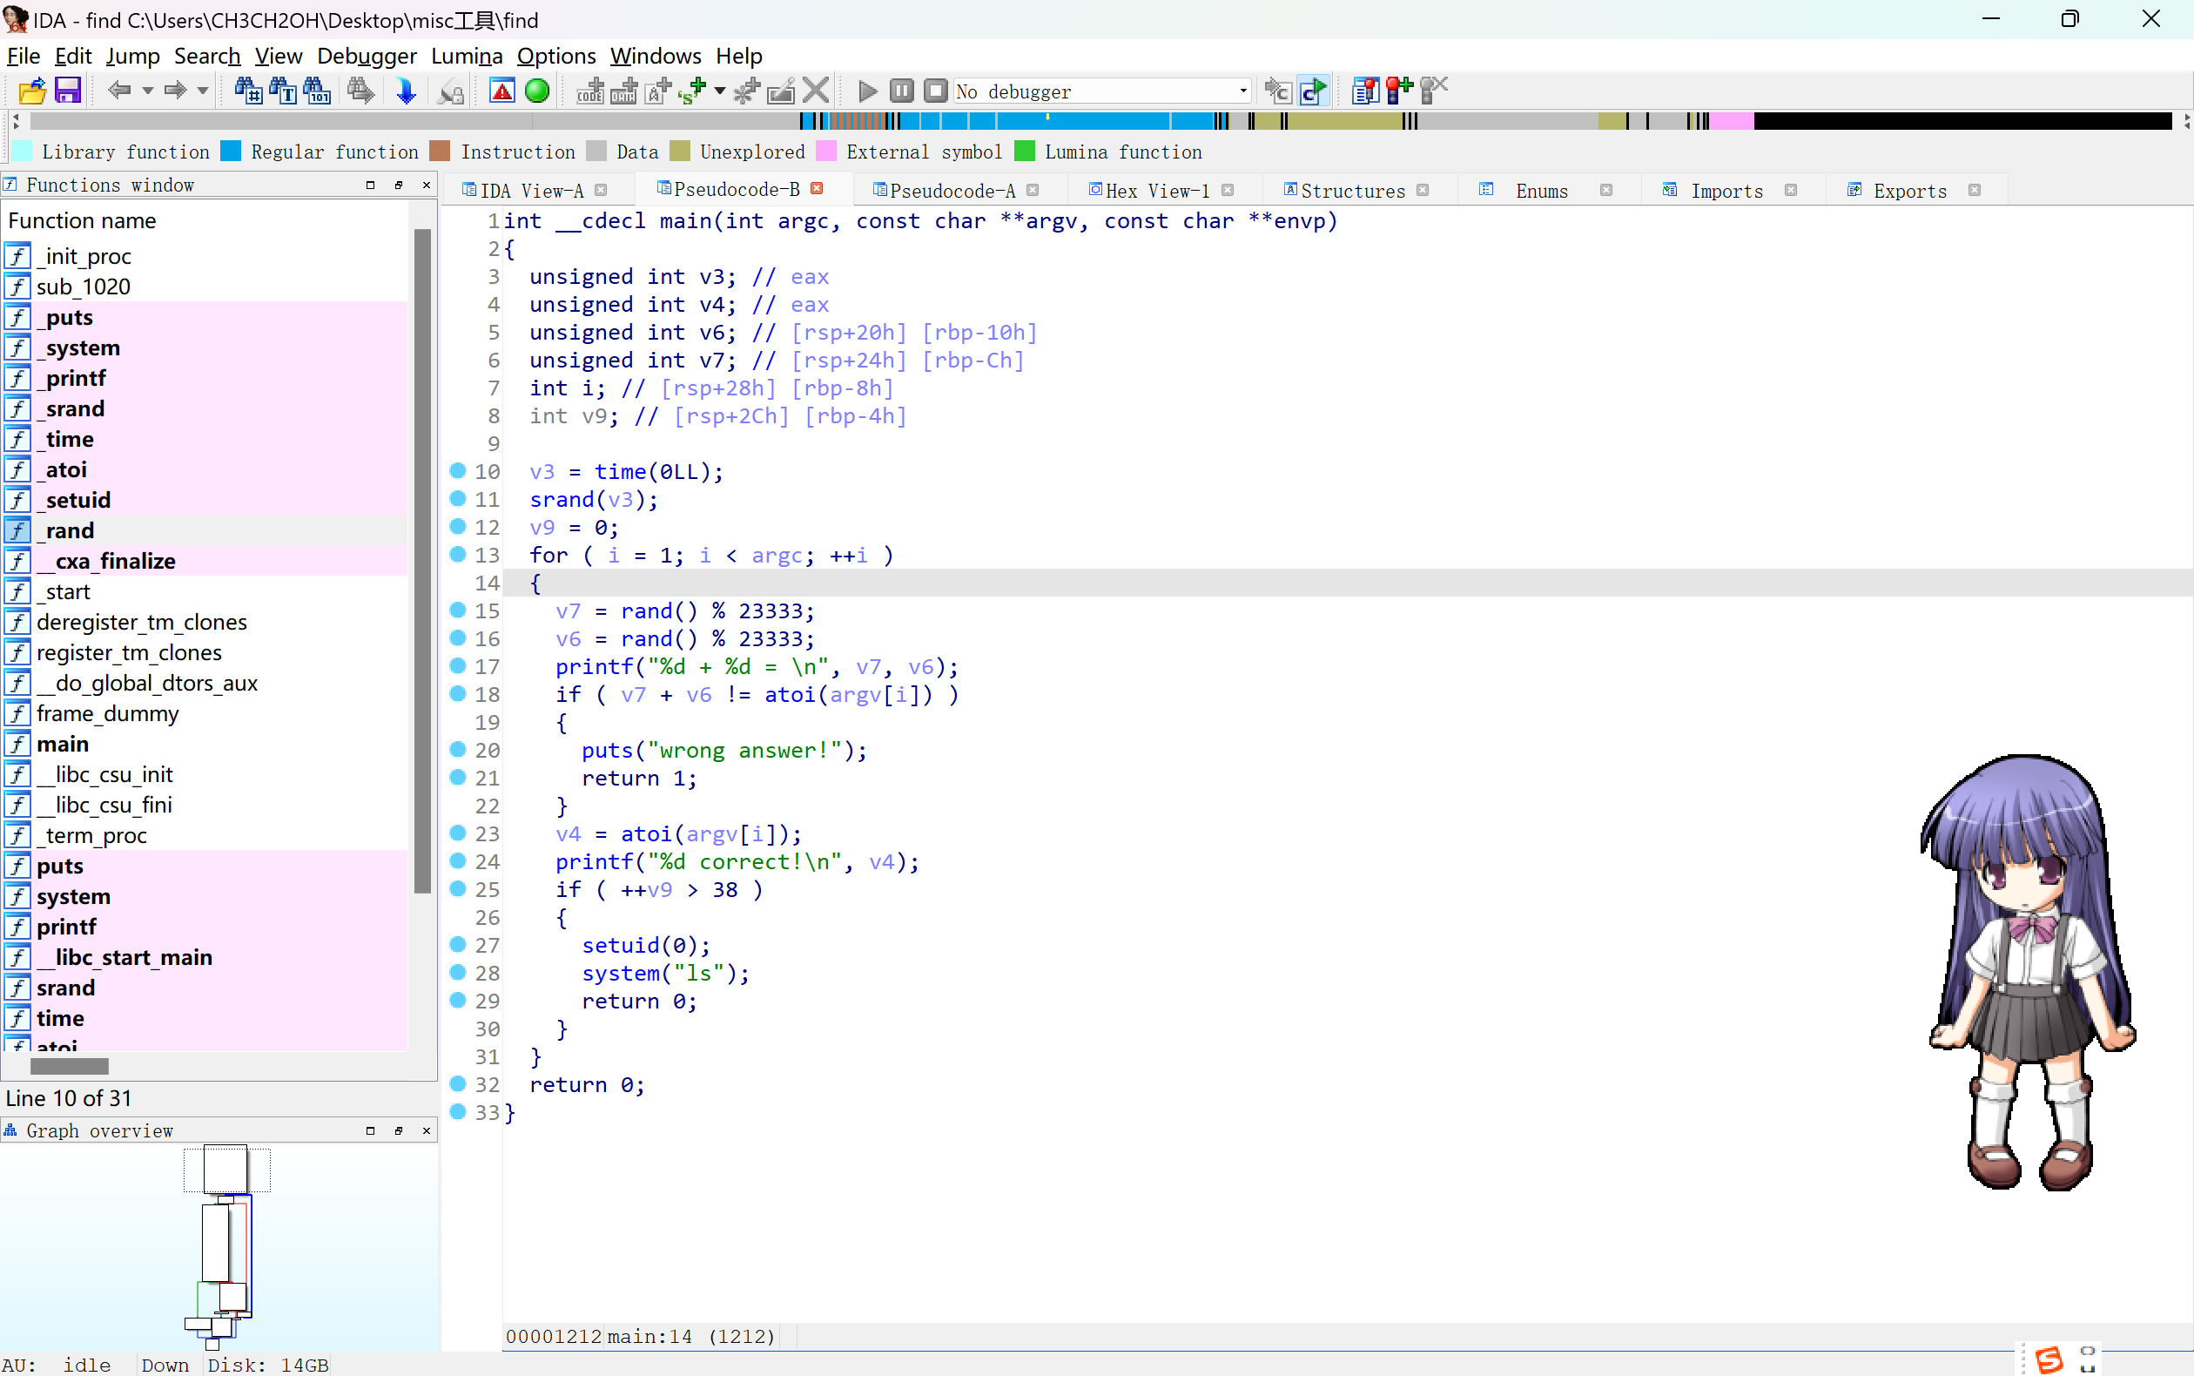Click the Lumina function green legend swatch

pyautogui.click(x=1024, y=151)
